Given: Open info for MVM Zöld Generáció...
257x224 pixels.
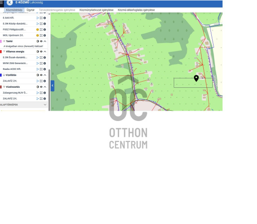Looking at the screenshot, I should point(45,63).
